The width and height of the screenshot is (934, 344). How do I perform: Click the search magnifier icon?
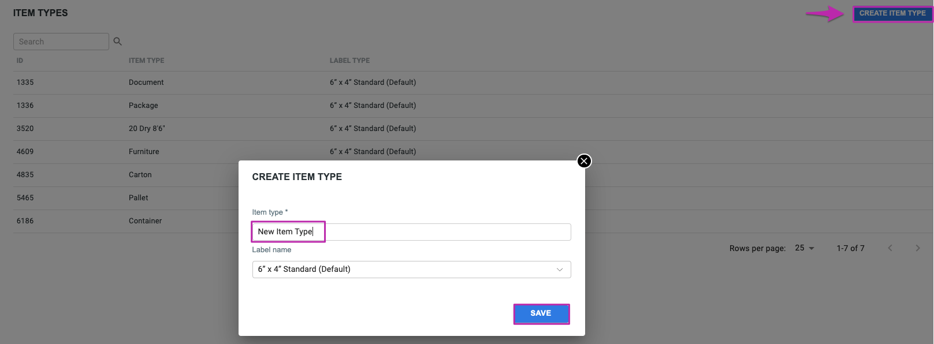(x=117, y=42)
